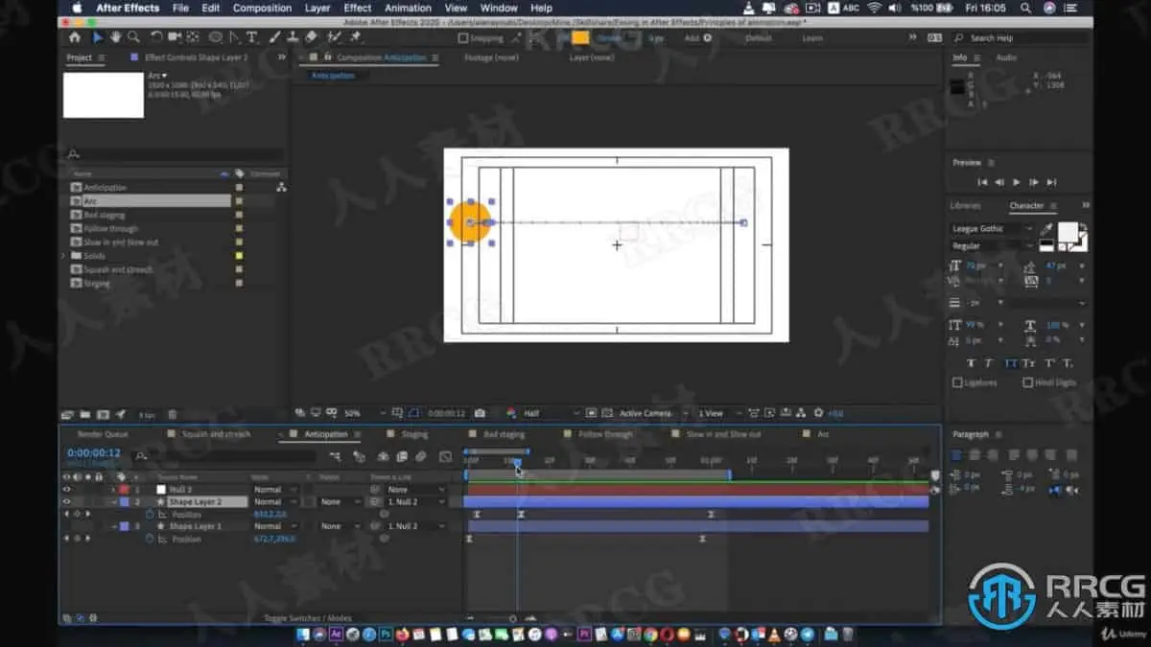Switch to the Staging timeline tab
Image resolution: width=1151 pixels, height=647 pixels.
click(x=414, y=434)
